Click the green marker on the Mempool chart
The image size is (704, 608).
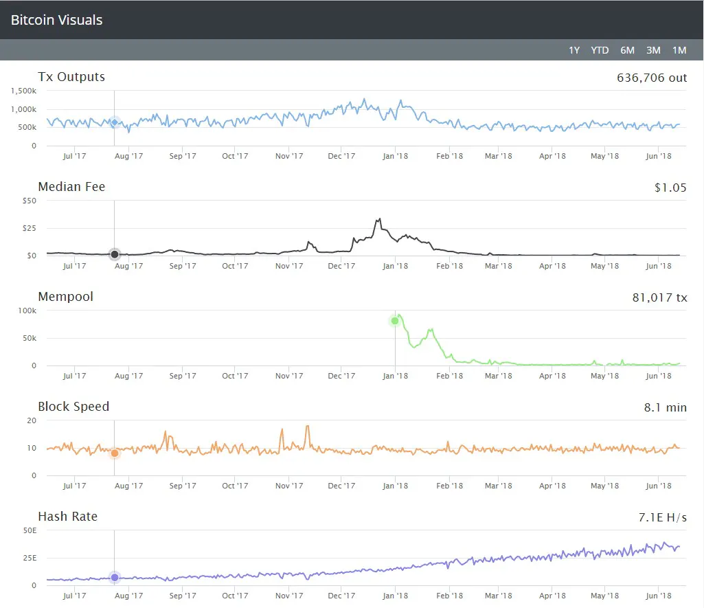(x=395, y=320)
